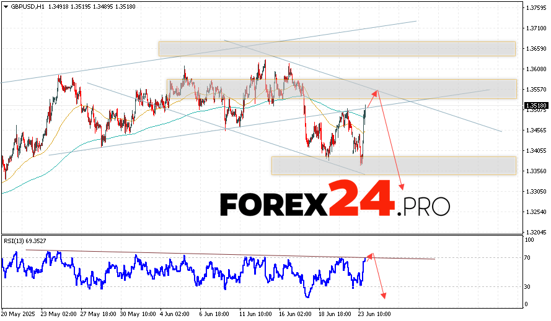The height and width of the screenshot is (321, 551).
Task: Click the 1.32540 price axis label
Action: coord(534,212)
